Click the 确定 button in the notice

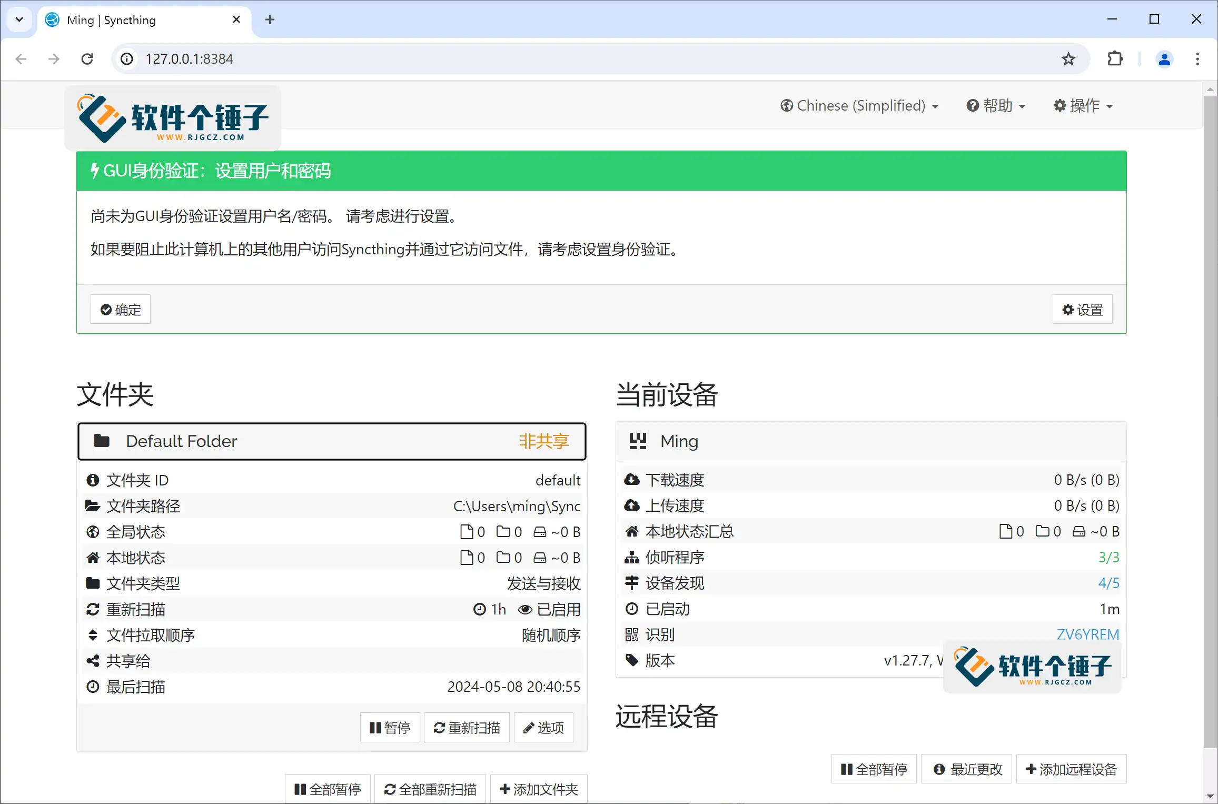click(121, 310)
